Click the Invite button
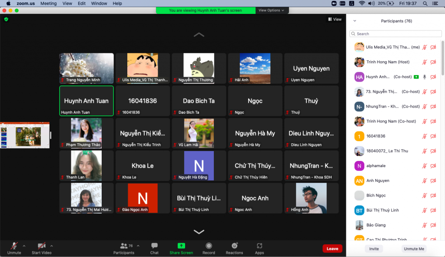Viewport: 445px width, 257px height. click(374, 249)
